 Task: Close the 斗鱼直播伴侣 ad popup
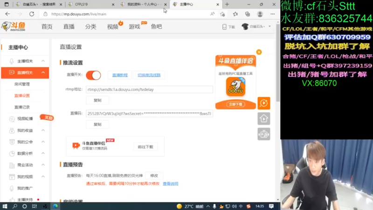259,52
